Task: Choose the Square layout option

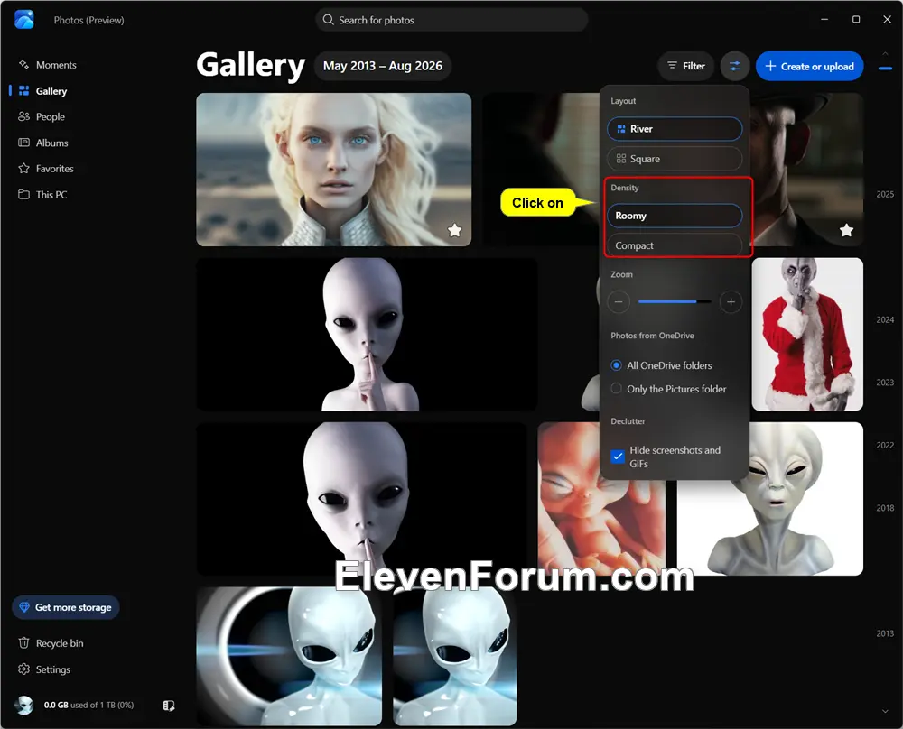Action: click(675, 159)
